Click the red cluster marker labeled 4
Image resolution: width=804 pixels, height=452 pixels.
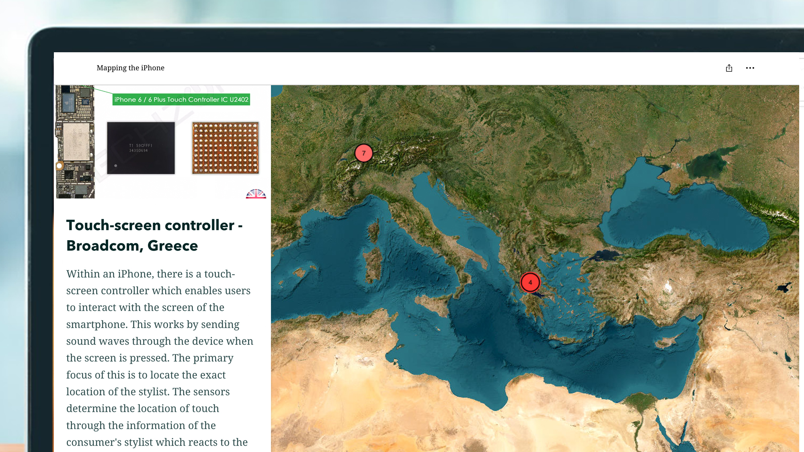click(530, 282)
